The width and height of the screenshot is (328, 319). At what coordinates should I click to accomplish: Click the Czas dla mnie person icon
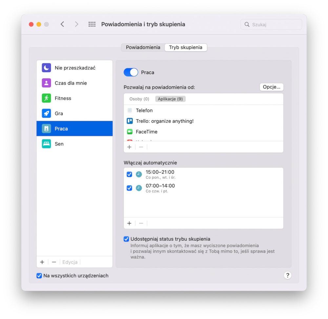(46, 83)
